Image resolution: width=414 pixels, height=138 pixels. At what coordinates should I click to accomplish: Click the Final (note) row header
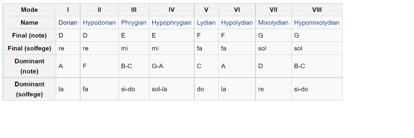(29, 35)
